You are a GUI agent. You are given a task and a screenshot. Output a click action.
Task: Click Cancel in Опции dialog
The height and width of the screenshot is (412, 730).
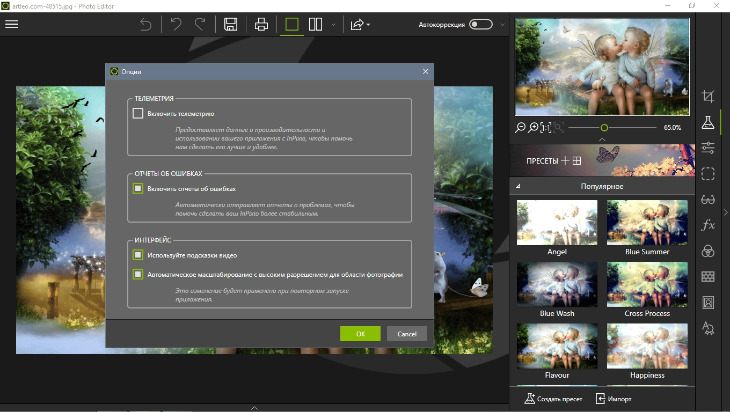[407, 334]
